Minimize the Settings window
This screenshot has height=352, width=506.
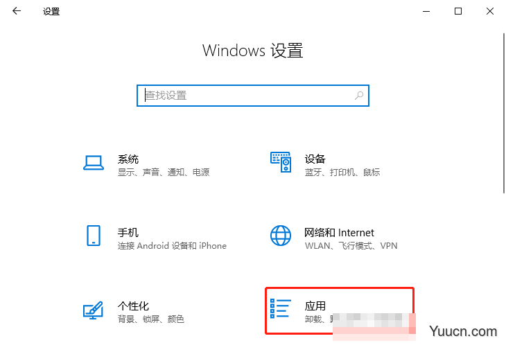point(426,11)
